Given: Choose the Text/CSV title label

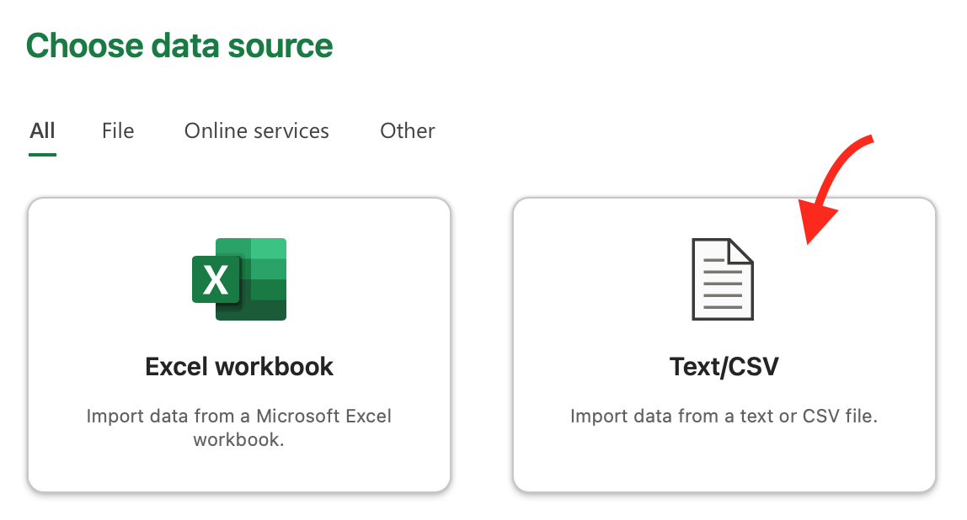Looking at the screenshot, I should coord(724,367).
